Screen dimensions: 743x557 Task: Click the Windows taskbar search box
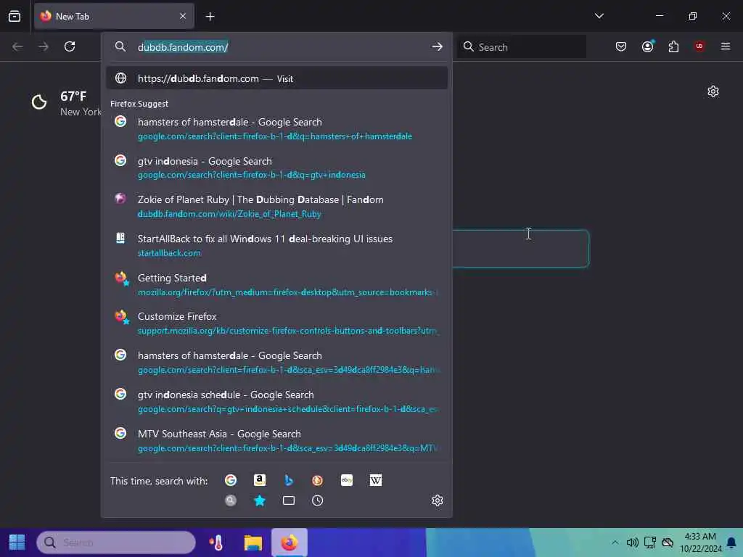pyautogui.click(x=116, y=542)
